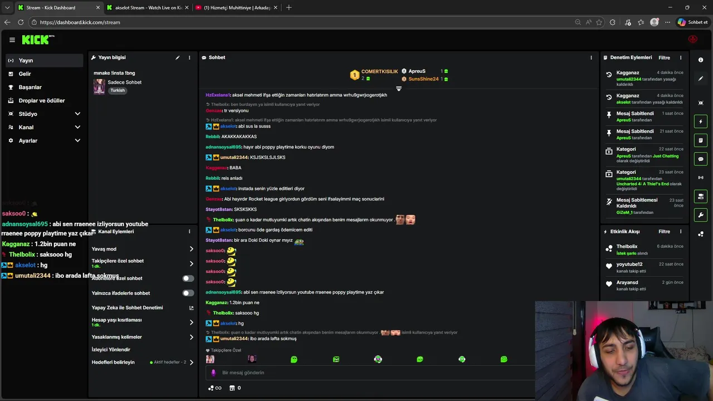The width and height of the screenshot is (713, 401).
Task: Open the browser settings three-dot menu
Action: (x=667, y=22)
